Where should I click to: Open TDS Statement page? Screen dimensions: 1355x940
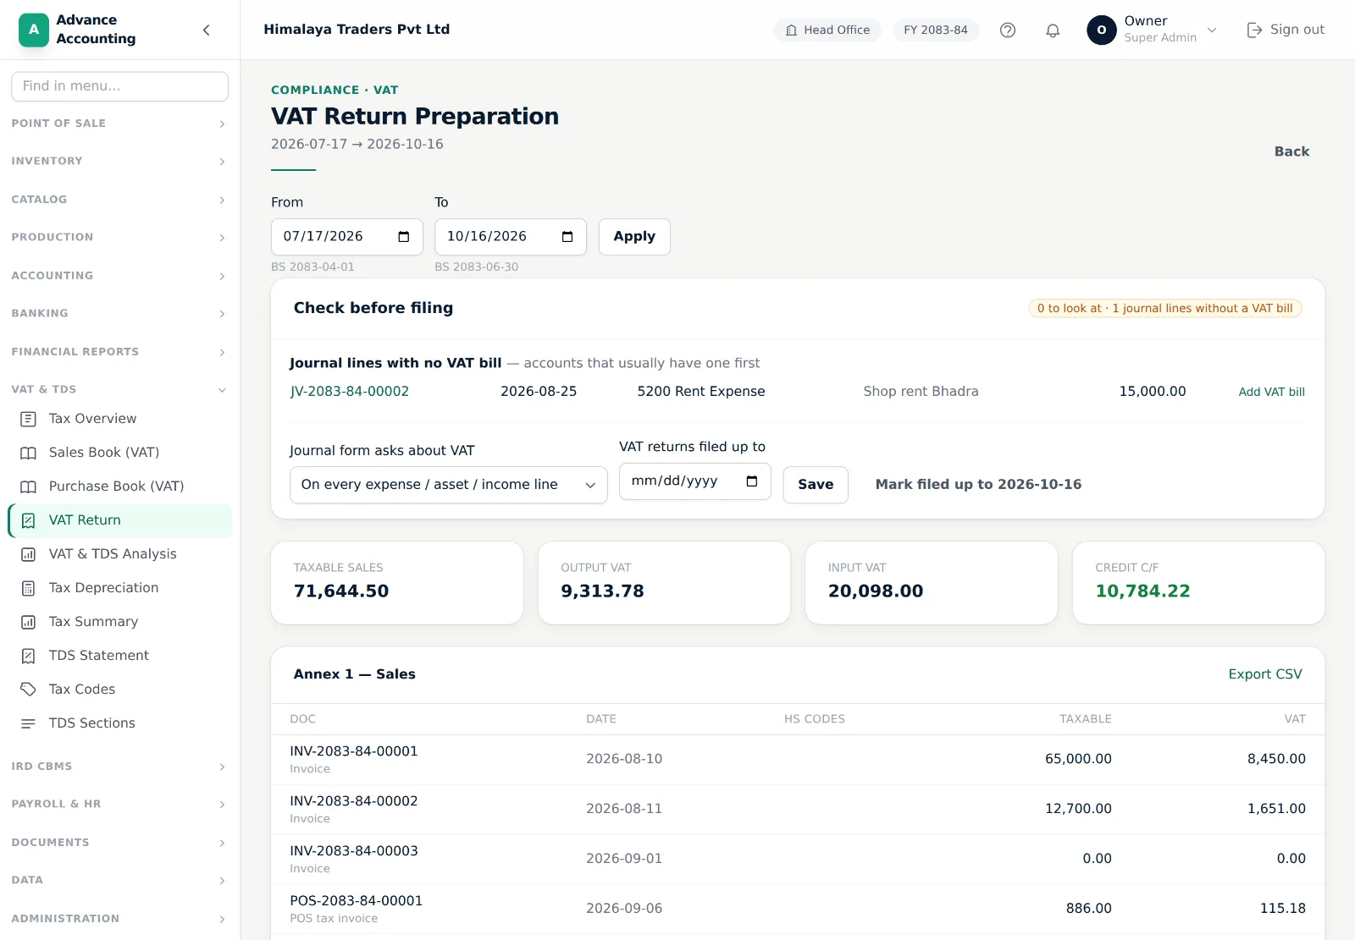[x=119, y=656]
